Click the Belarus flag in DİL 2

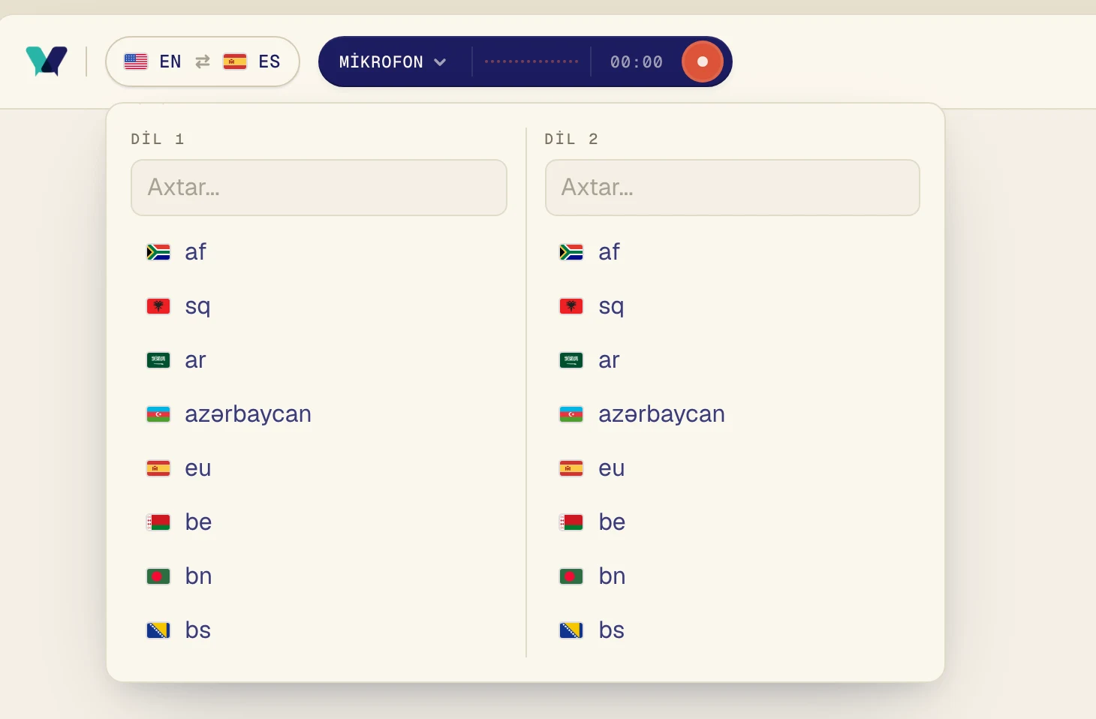pos(571,522)
